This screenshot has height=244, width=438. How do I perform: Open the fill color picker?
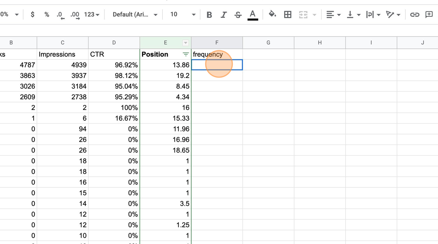[x=272, y=14]
